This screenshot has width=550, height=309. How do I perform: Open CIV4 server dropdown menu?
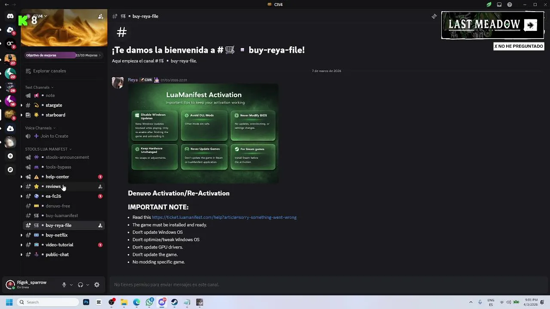[40, 16]
